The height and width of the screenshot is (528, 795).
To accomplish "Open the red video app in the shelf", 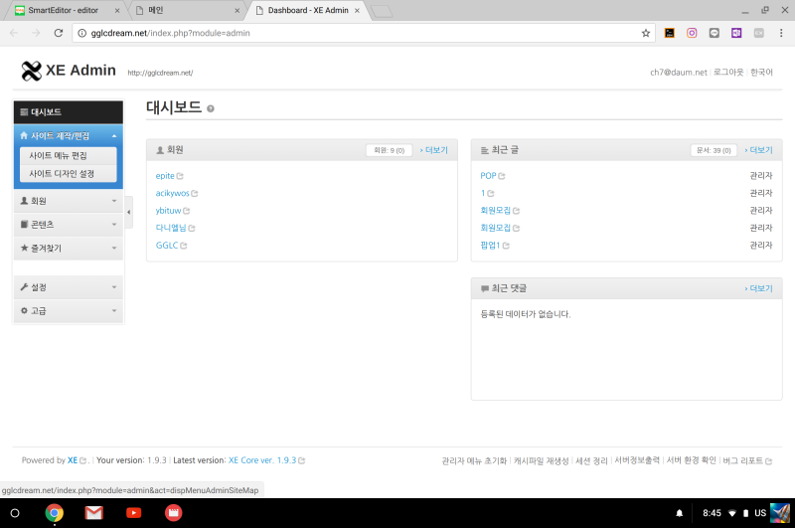I will pos(173,513).
